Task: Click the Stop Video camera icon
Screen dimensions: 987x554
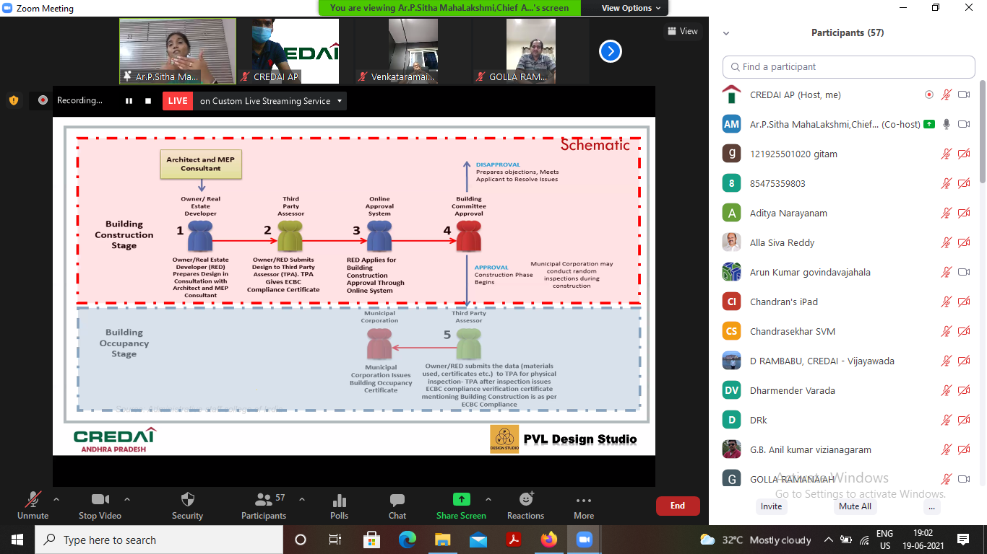Action: point(100,499)
